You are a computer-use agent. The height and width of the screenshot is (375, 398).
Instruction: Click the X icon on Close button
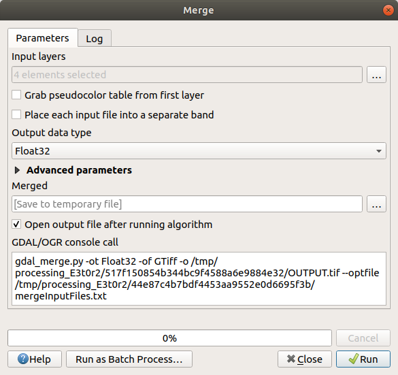coord(291,359)
